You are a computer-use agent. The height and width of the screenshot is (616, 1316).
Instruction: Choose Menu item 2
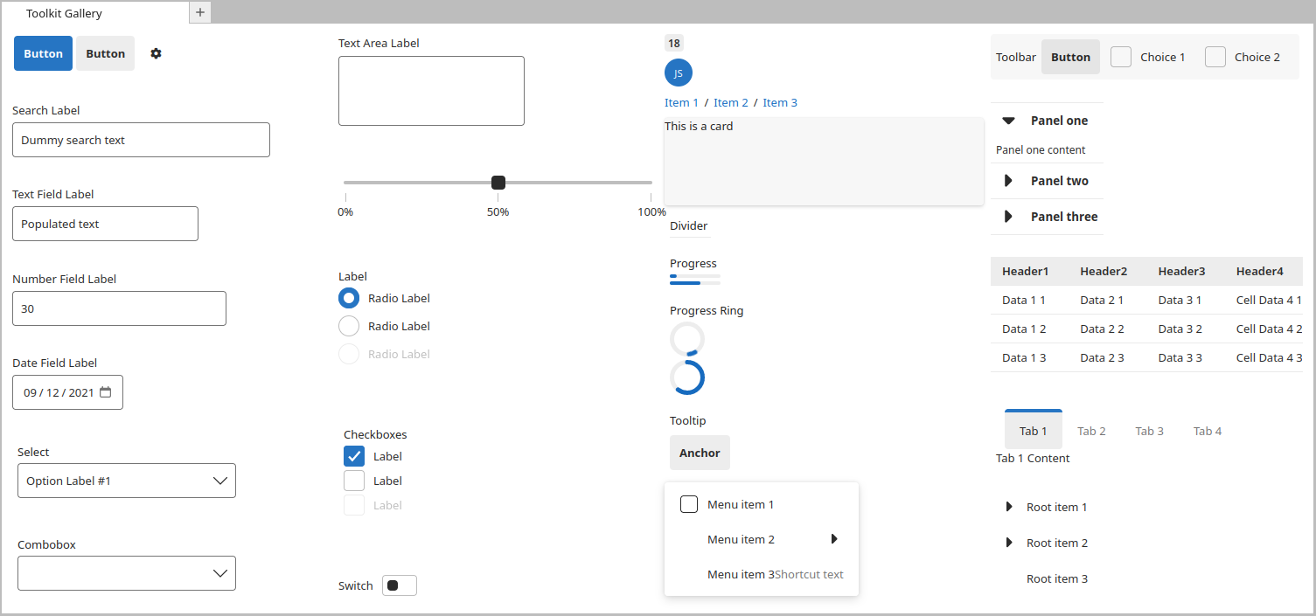click(762, 539)
